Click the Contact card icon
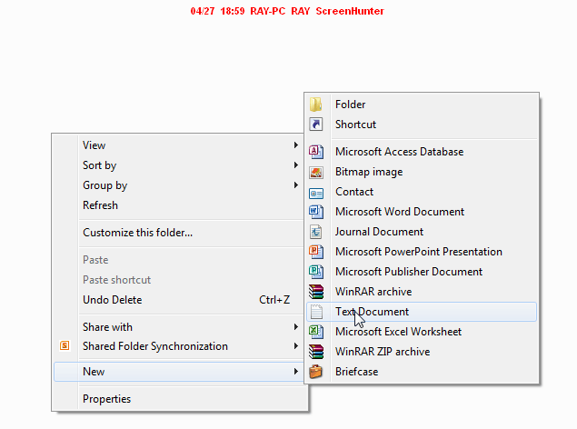Viewport: 577px width, 429px height. [x=315, y=193]
